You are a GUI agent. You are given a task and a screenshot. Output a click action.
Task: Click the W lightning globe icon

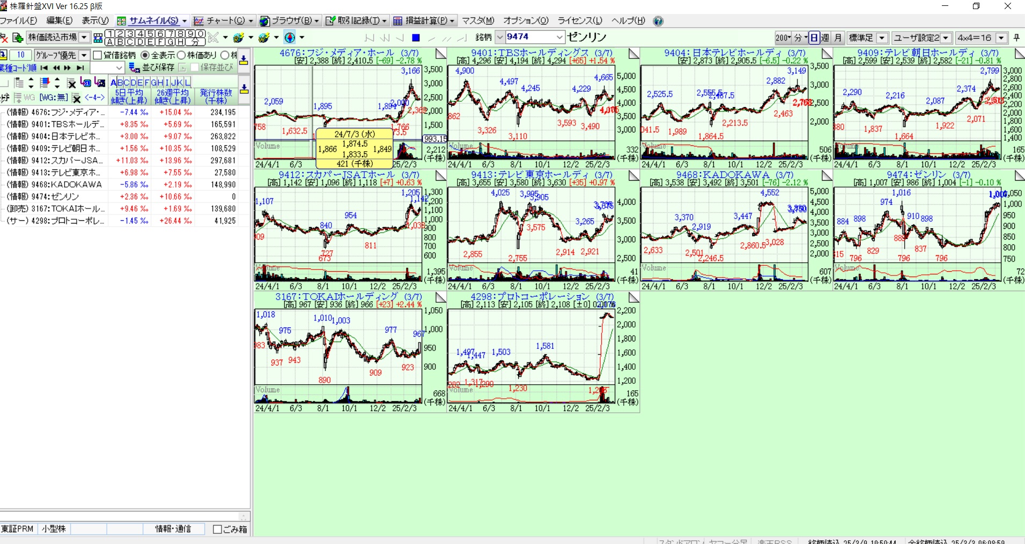coord(264,38)
